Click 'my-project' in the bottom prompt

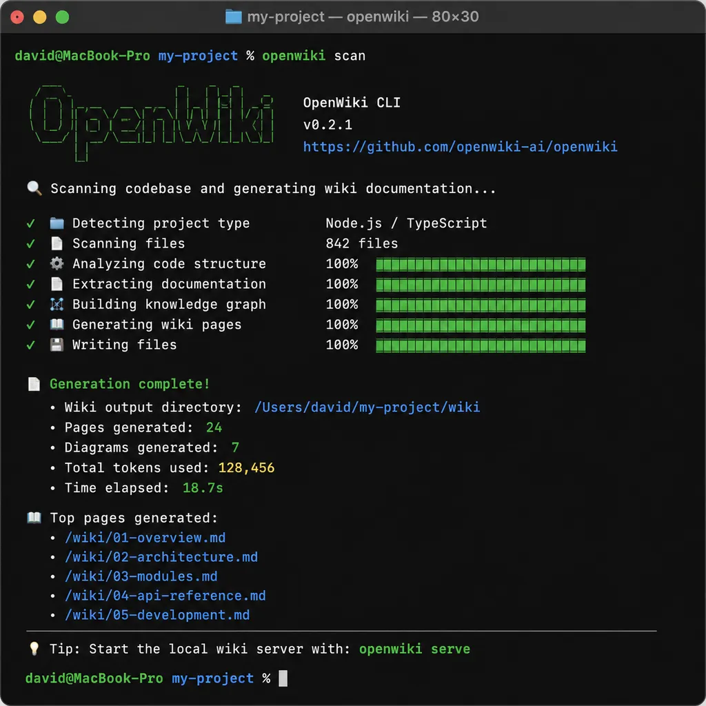point(212,678)
